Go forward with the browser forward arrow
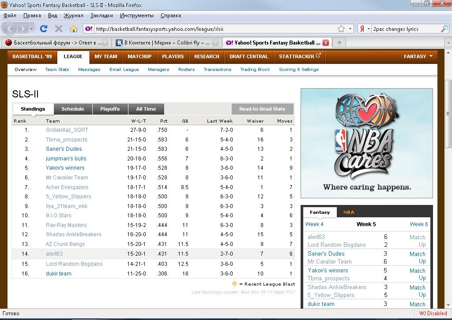The image size is (452, 320). point(22,29)
